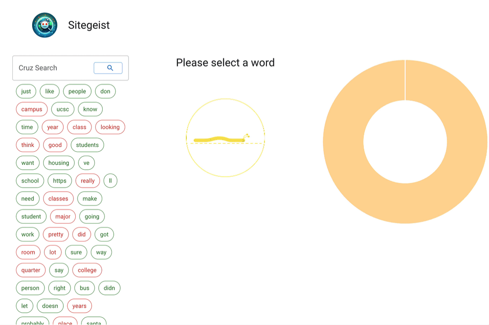Click the magnifying glass search icon
489x325 pixels.
(108, 68)
